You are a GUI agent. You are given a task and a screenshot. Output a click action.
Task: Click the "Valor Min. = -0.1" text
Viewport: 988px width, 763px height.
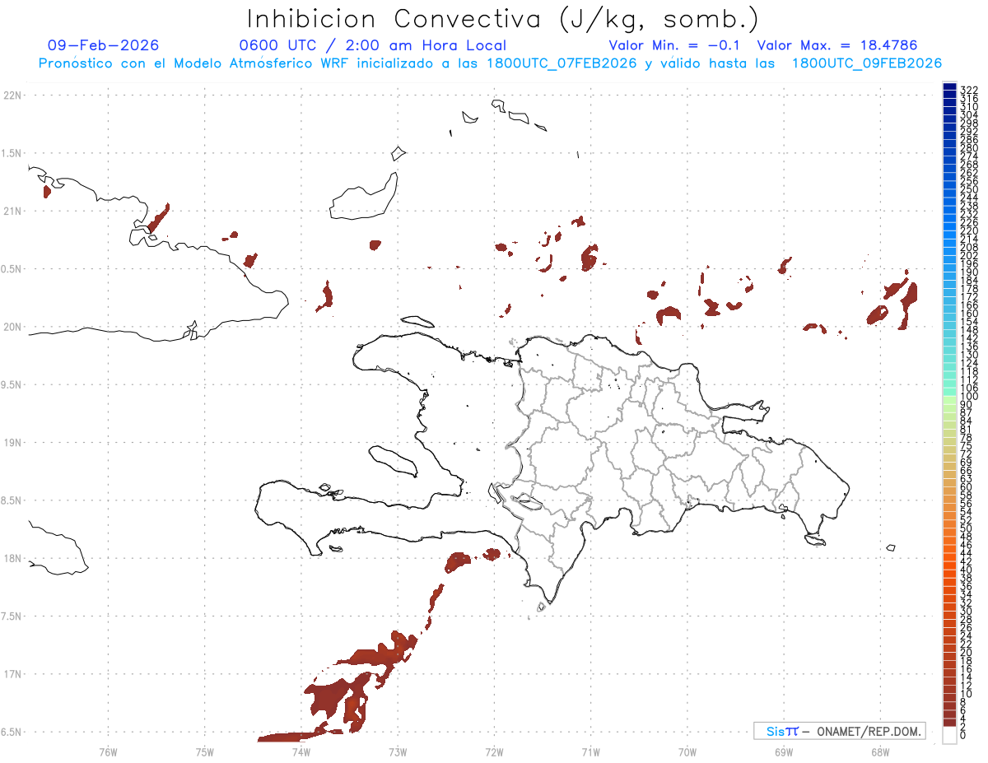675,45
